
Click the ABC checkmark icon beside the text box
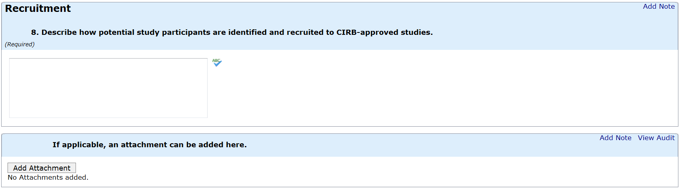point(217,63)
